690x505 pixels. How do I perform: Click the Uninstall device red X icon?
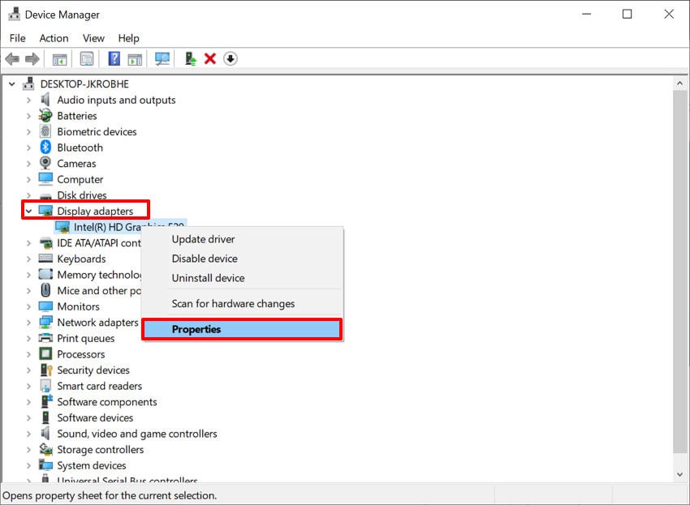(x=210, y=58)
